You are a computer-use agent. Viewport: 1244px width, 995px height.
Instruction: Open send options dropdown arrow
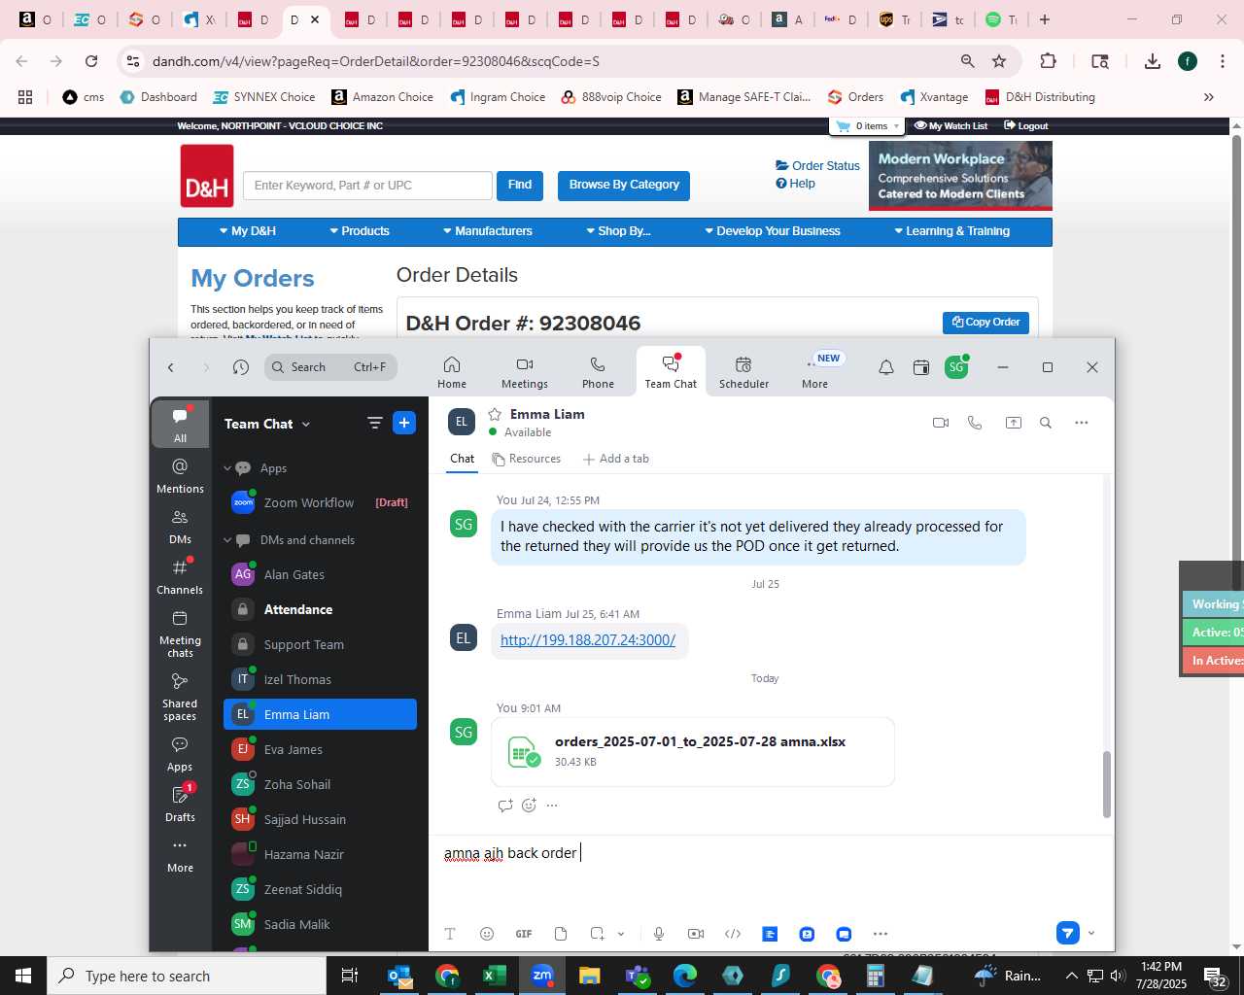tap(1091, 933)
